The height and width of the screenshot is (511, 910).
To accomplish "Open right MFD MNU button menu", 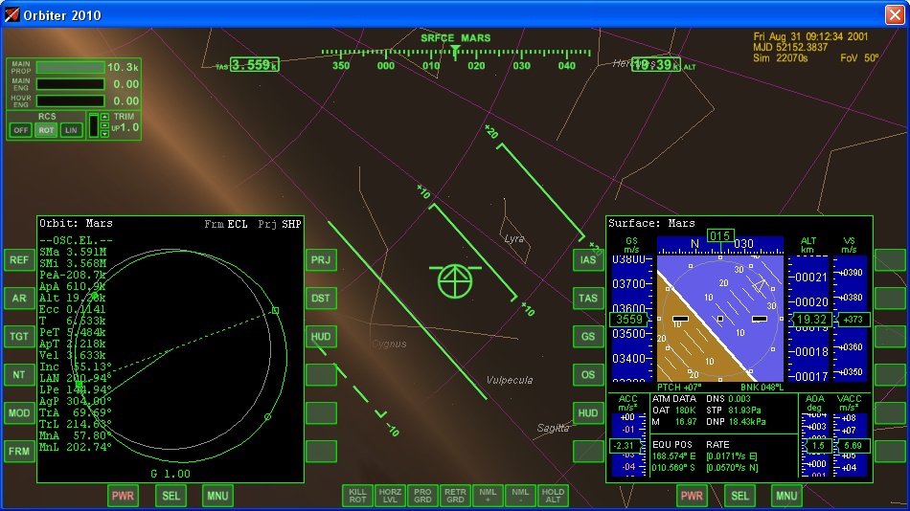I will tap(786, 496).
